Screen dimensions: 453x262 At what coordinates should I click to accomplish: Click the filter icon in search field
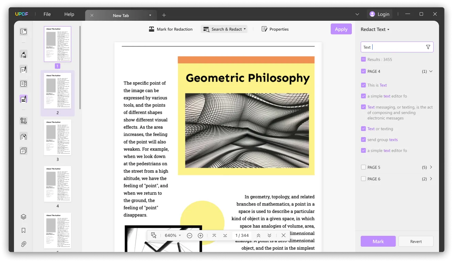[x=428, y=47]
